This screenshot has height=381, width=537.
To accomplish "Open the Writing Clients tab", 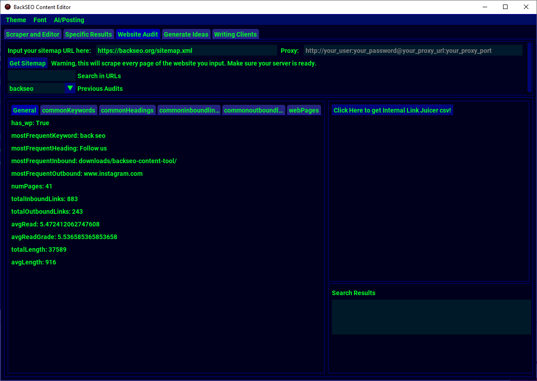I will [235, 34].
